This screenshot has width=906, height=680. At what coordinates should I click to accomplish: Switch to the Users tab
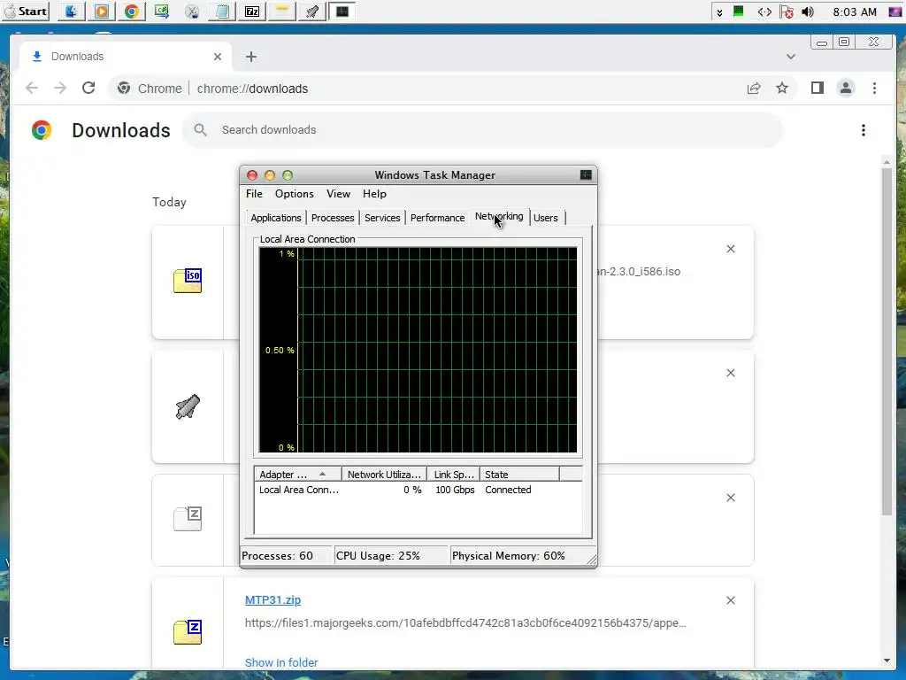coord(545,218)
